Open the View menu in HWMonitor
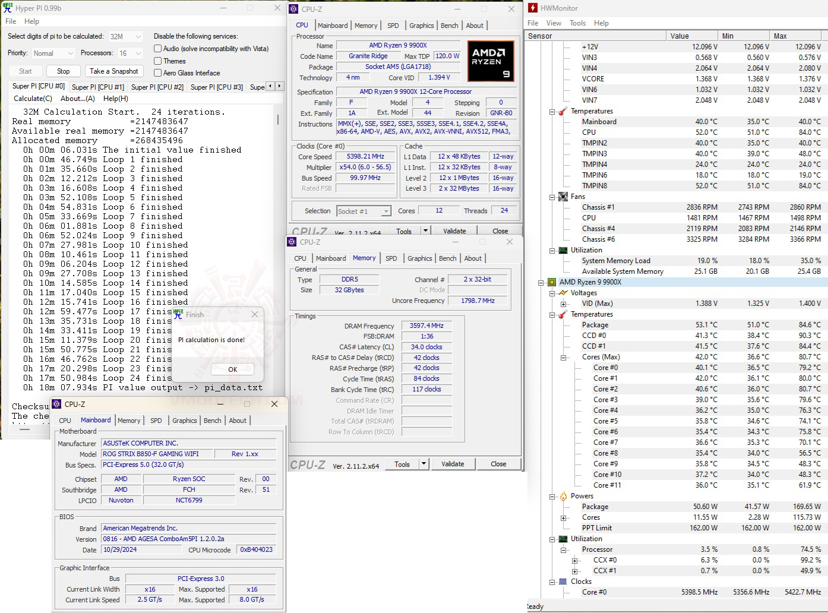828x613 pixels. [x=554, y=23]
